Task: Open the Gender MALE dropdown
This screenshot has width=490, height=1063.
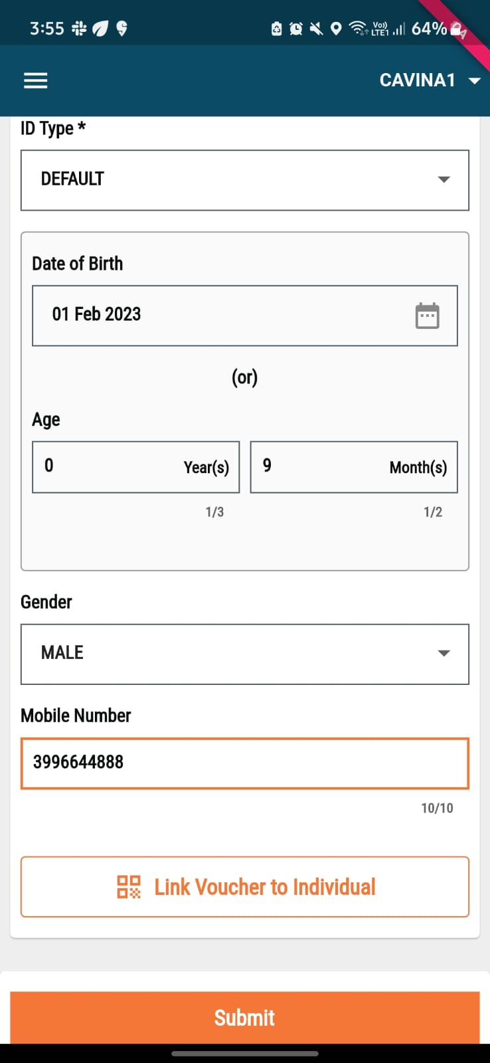Action: [244, 654]
